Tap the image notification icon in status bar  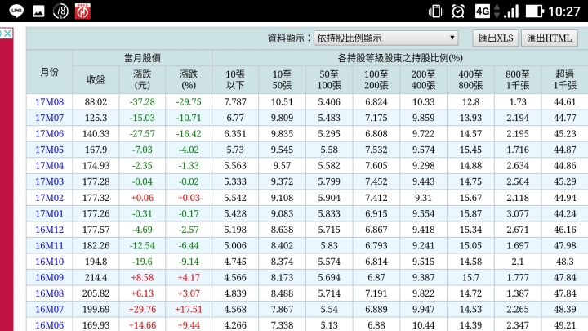coord(38,11)
